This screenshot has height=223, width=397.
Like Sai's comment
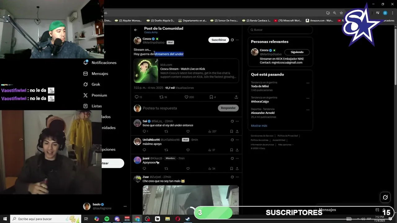click(188, 131)
